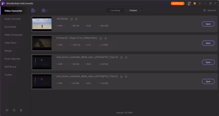Click Delete All trash icon
Screen dimensions: 219x116
click(204, 11)
